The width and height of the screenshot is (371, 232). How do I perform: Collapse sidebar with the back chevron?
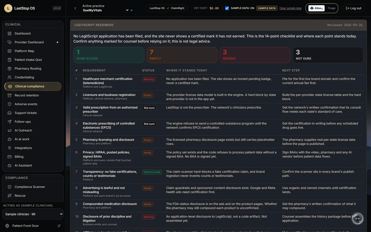tap(75, 8)
